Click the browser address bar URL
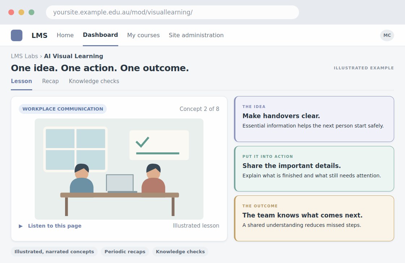Image resolution: width=405 pixels, height=263 pixels. click(172, 12)
